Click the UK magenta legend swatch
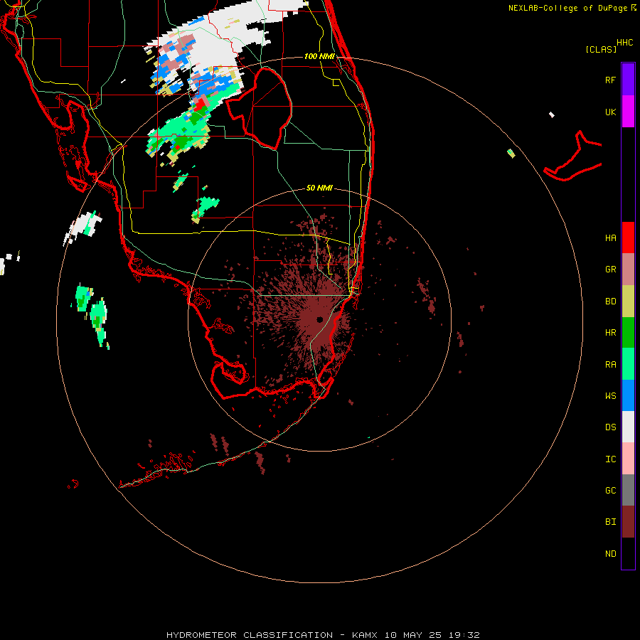 [x=628, y=112]
